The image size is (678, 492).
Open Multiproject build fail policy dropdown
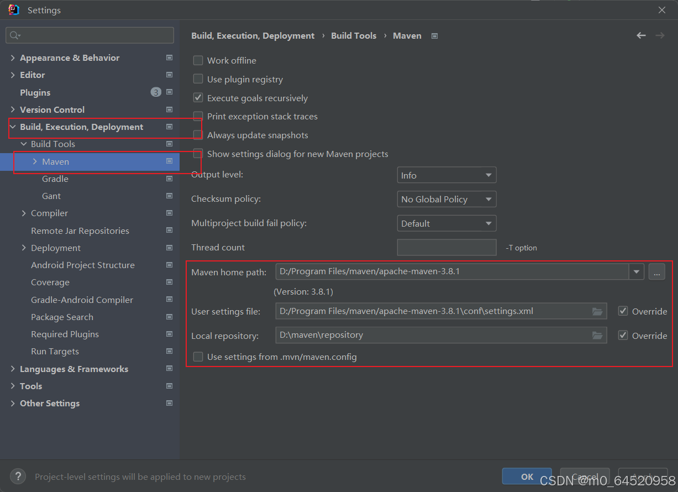tap(446, 223)
